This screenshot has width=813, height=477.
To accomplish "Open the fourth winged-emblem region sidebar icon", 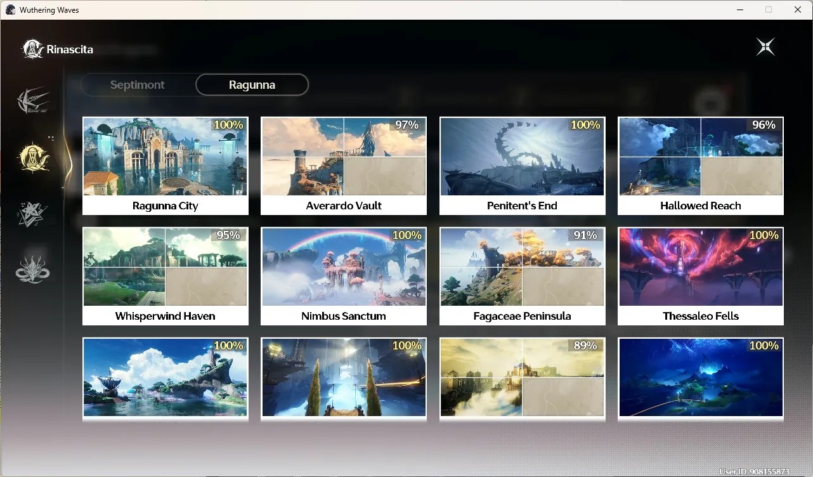I will 33,269.
